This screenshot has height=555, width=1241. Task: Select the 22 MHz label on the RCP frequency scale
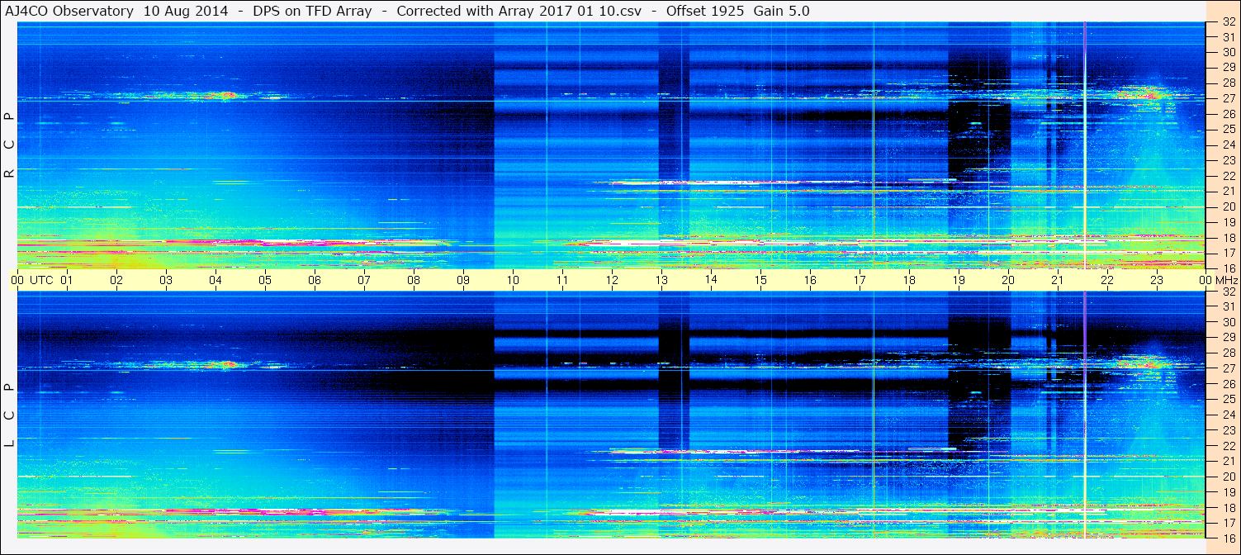pyautogui.click(x=1228, y=176)
